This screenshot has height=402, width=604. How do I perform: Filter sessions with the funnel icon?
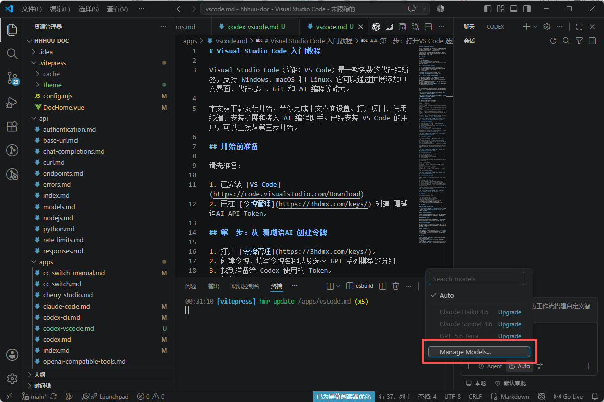click(579, 41)
